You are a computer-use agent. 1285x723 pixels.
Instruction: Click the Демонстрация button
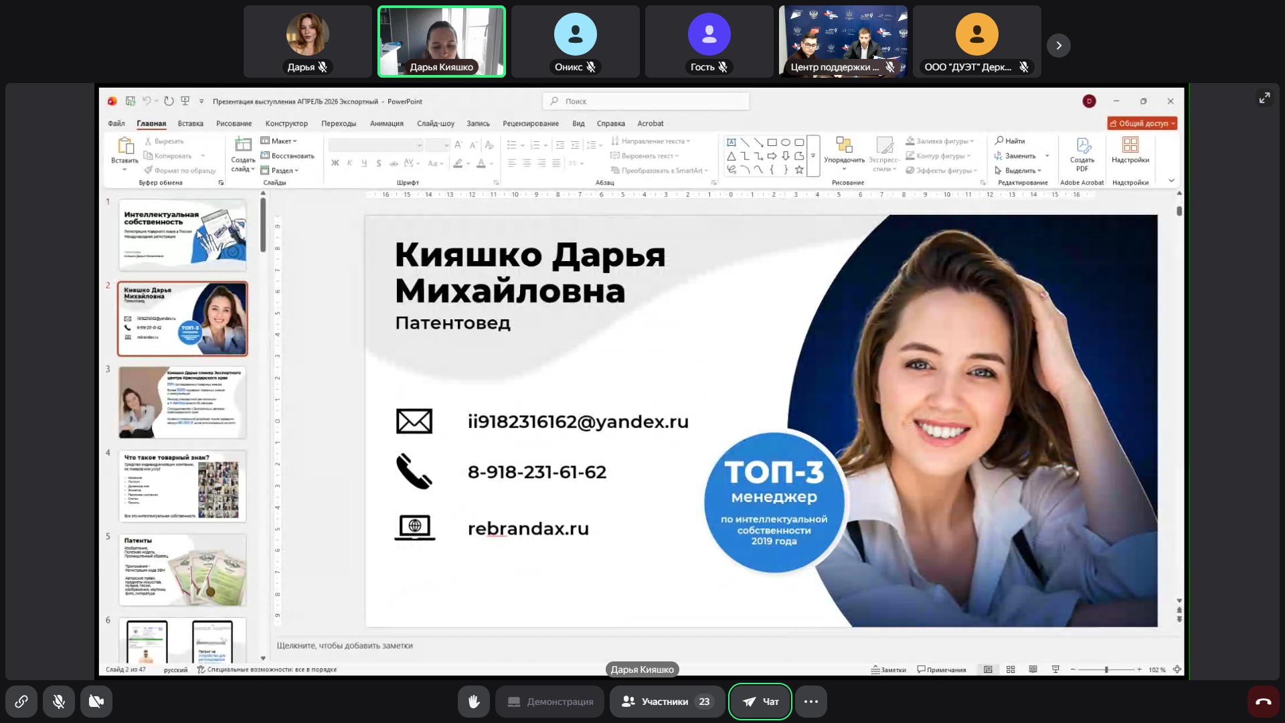550,702
